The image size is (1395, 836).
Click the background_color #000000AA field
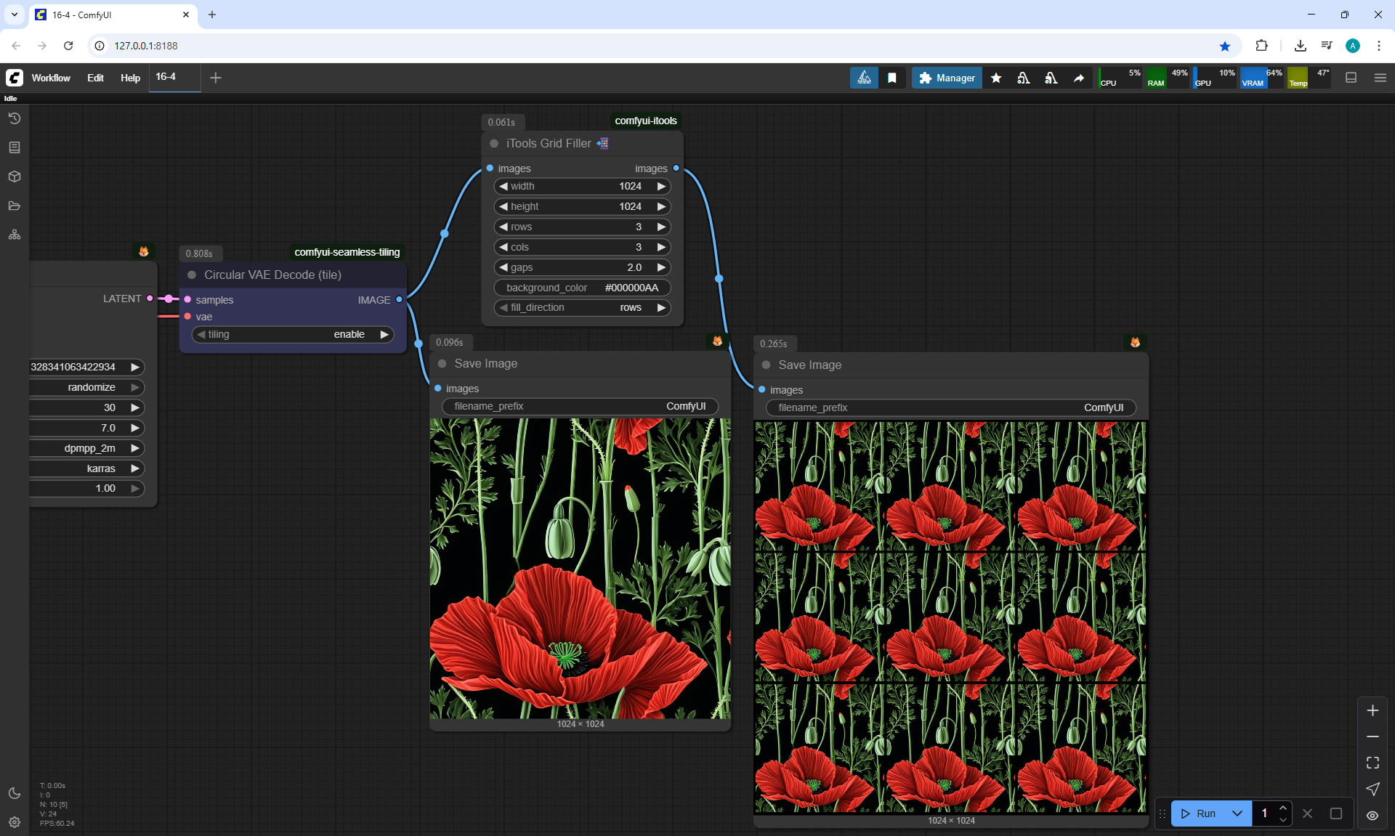(x=582, y=288)
